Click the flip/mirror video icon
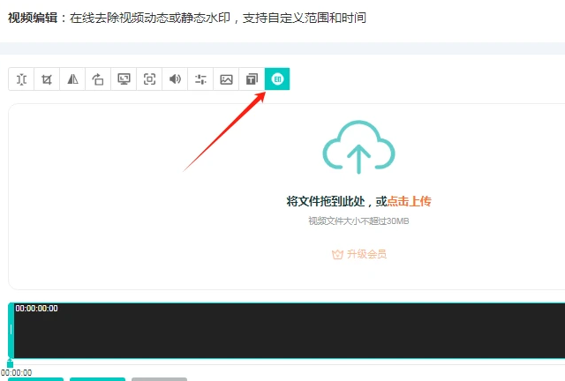Image resolution: width=565 pixels, height=381 pixels. coord(72,79)
